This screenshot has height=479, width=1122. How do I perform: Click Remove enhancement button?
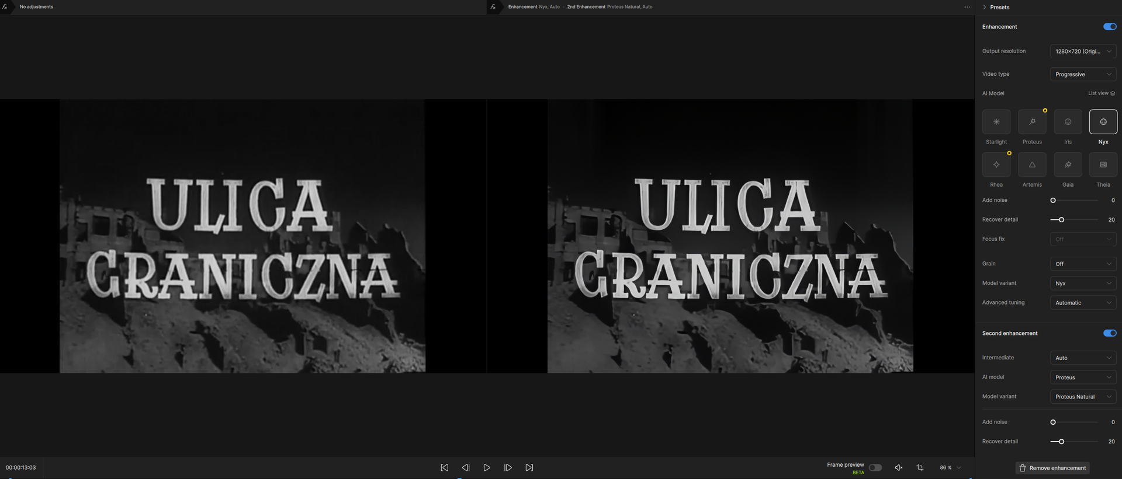[x=1052, y=468]
